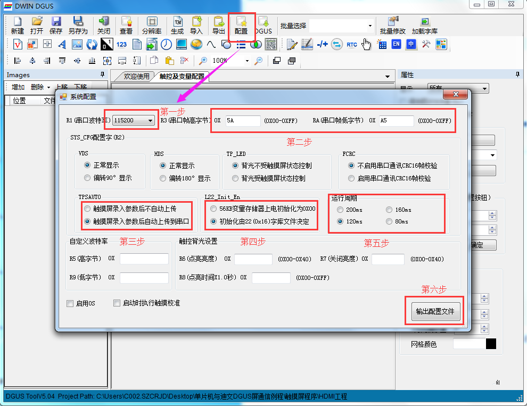Image resolution: width=527 pixels, height=406 pixels.
Task: Click the 新建 new project icon
Action: 17,25
